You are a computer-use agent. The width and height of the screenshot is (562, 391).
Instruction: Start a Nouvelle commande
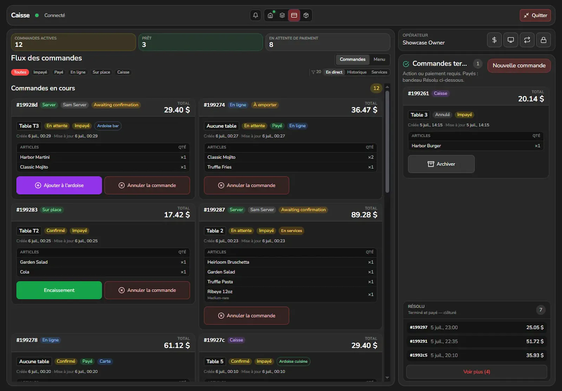point(519,65)
